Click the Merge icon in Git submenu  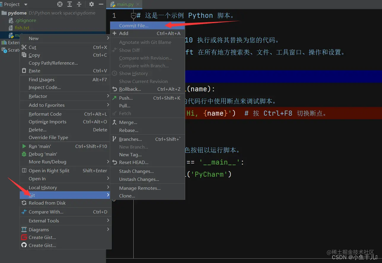tap(115, 122)
